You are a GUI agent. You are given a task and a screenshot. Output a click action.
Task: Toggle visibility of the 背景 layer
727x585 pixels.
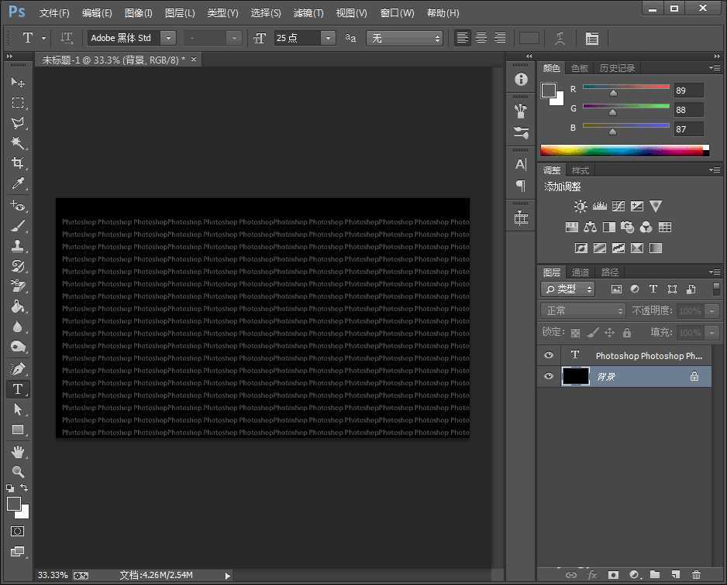(x=548, y=377)
